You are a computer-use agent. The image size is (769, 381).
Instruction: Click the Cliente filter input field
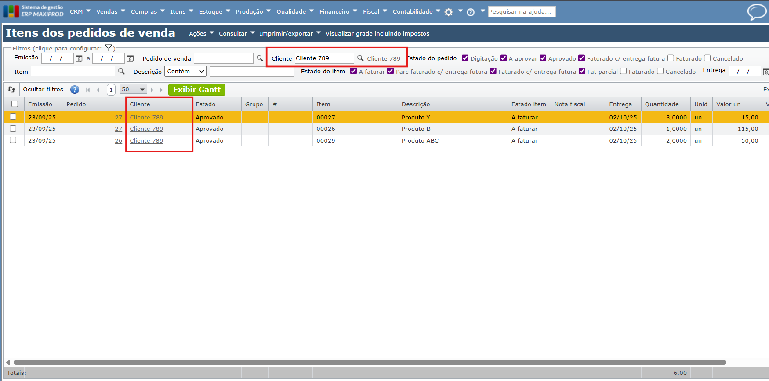point(324,58)
